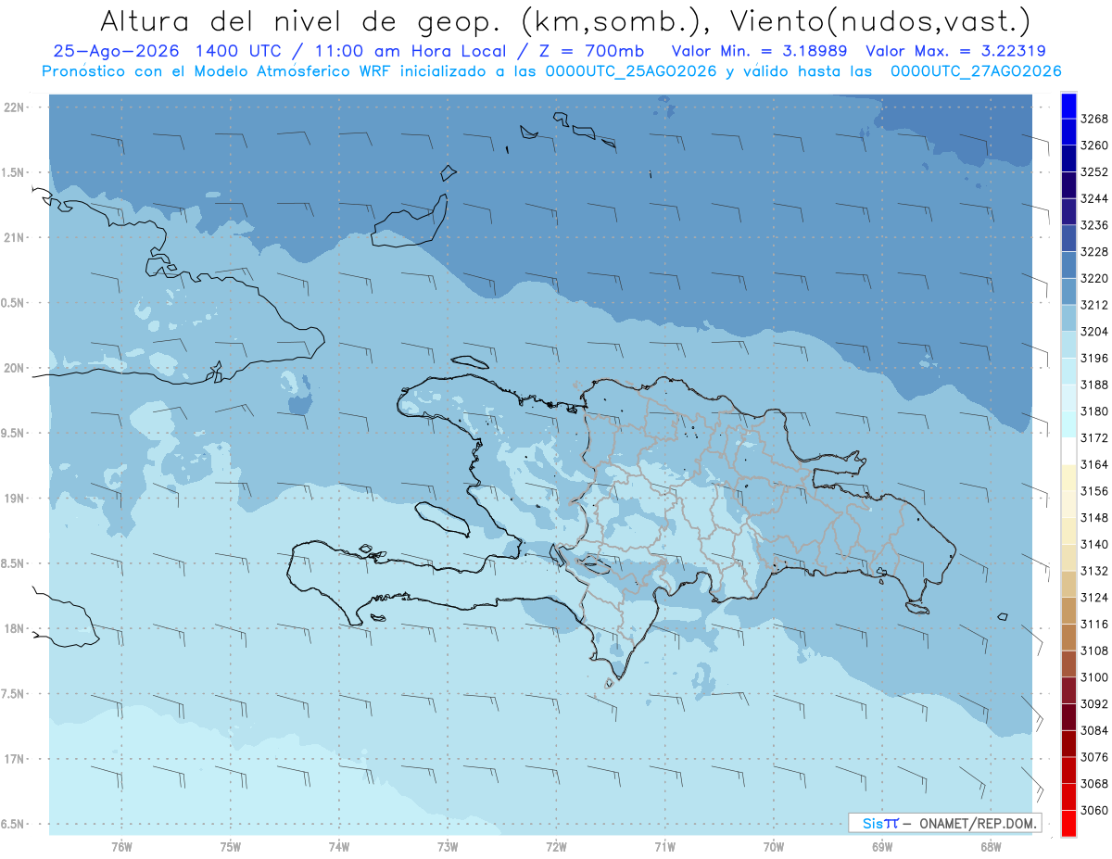Click the '18N' latitude label
This screenshot has height=859, width=1112.
point(16,628)
